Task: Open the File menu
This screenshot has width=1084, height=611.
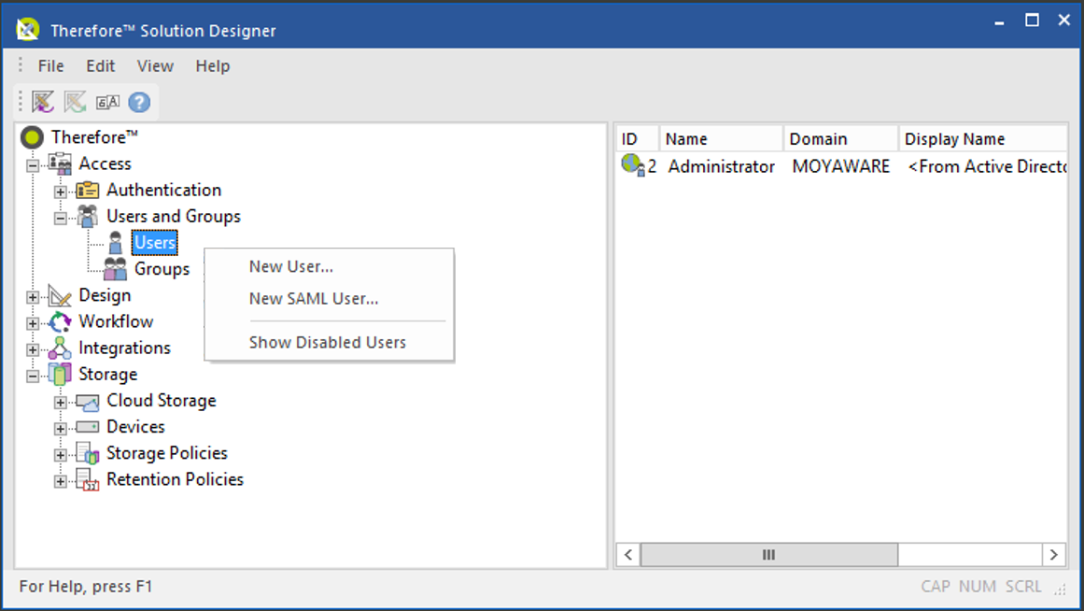Action: click(50, 65)
